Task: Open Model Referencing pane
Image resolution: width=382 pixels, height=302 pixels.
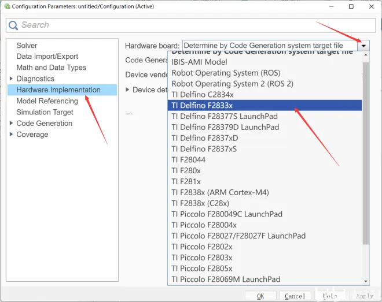Action: pos(47,101)
